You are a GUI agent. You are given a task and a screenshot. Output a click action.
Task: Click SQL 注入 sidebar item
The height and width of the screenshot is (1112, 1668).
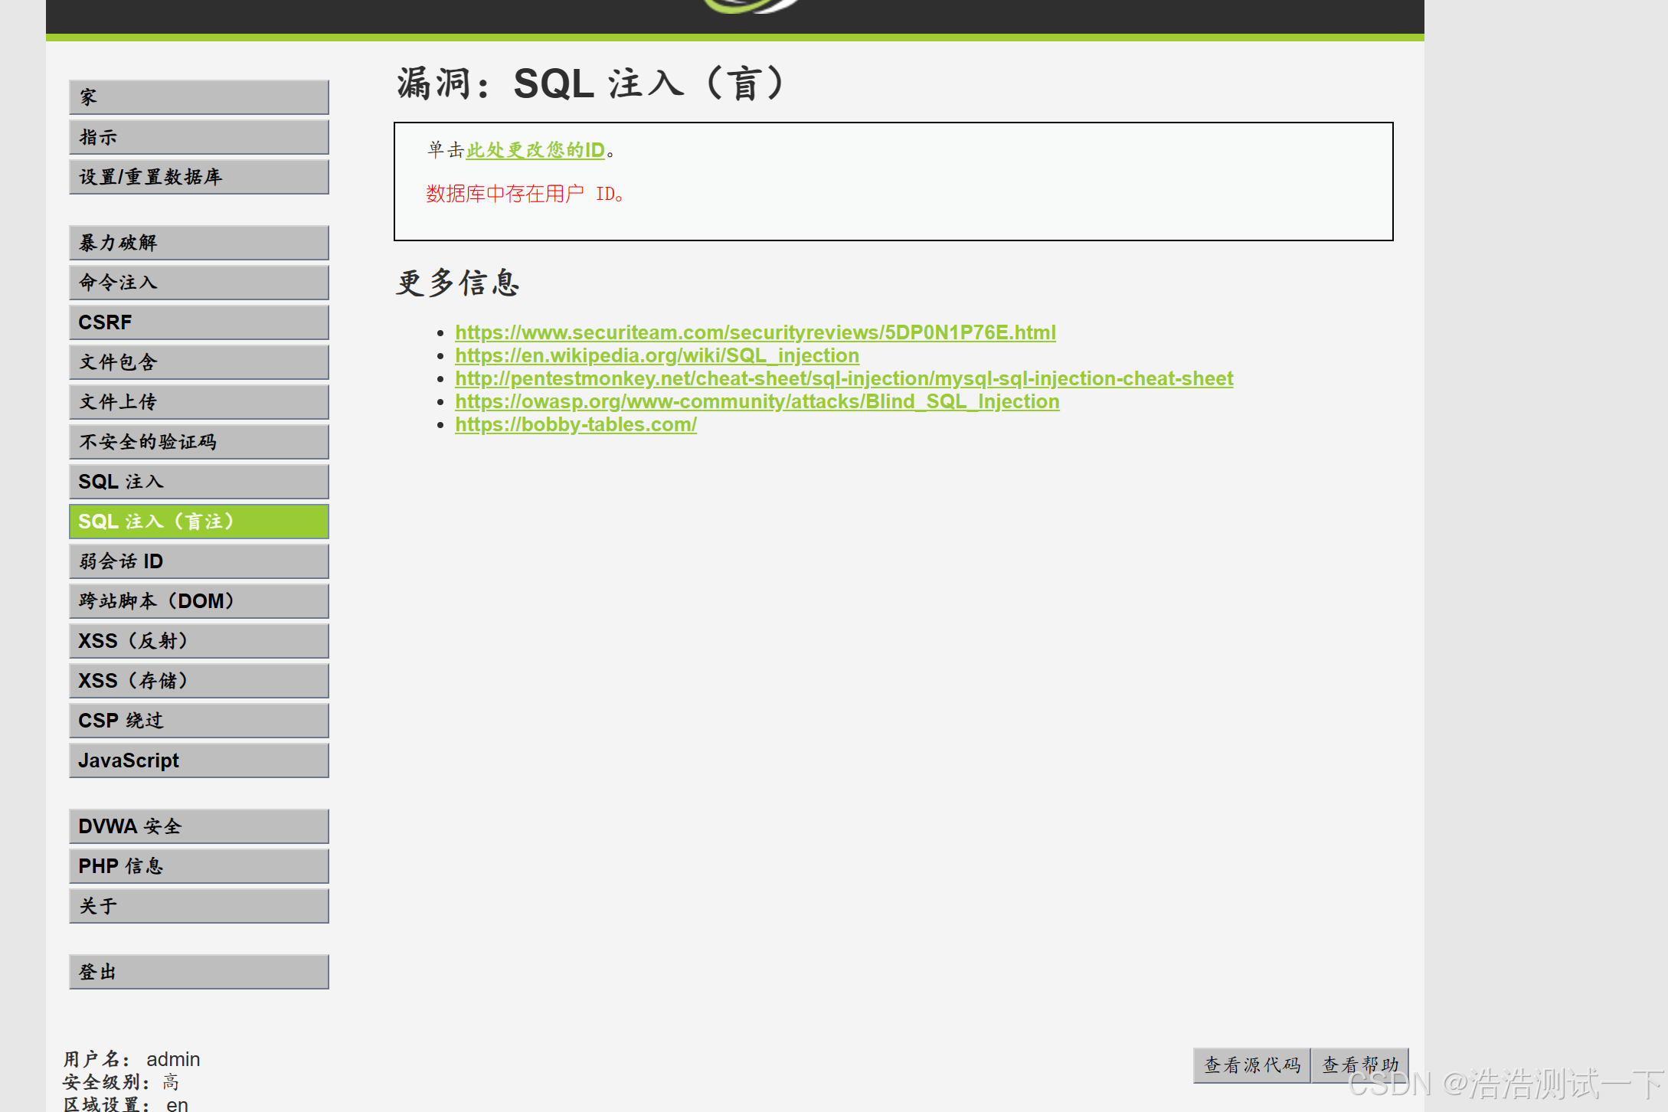[x=198, y=482]
